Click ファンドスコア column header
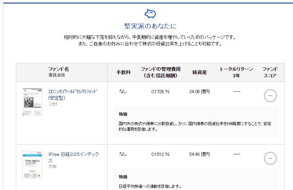 [270, 72]
